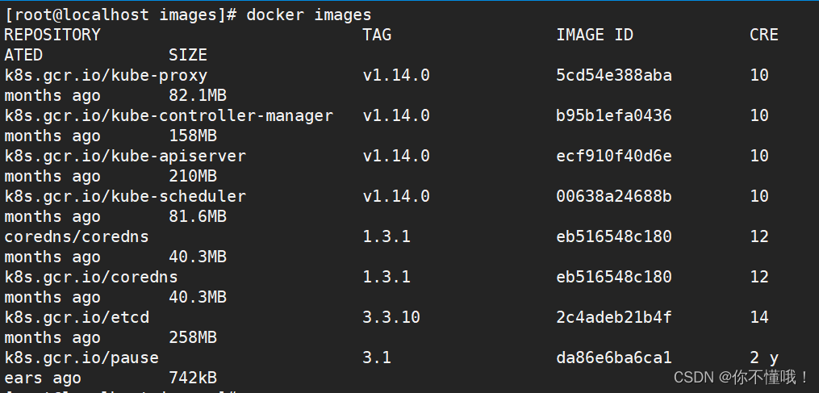Click the k8s.gcr.io/kube-scheduler repository entry
This screenshot has height=393, width=819.
coord(125,196)
